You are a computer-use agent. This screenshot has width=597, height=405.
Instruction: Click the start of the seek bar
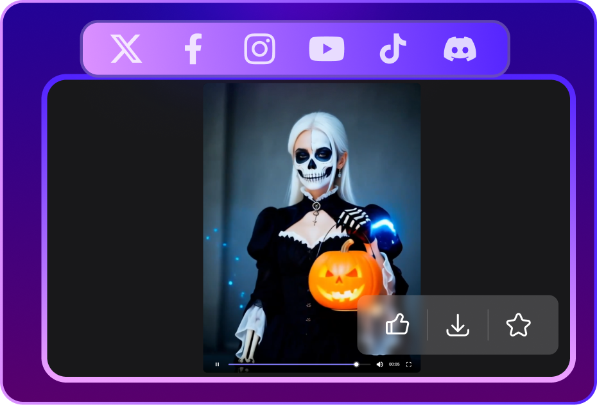tap(229, 364)
